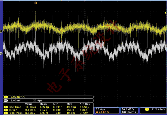The image size is (167, 115).
Task: Select the R3 reference badge
Action: (6, 101)
